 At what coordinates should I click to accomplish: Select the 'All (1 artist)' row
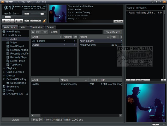[x=54, y=41]
